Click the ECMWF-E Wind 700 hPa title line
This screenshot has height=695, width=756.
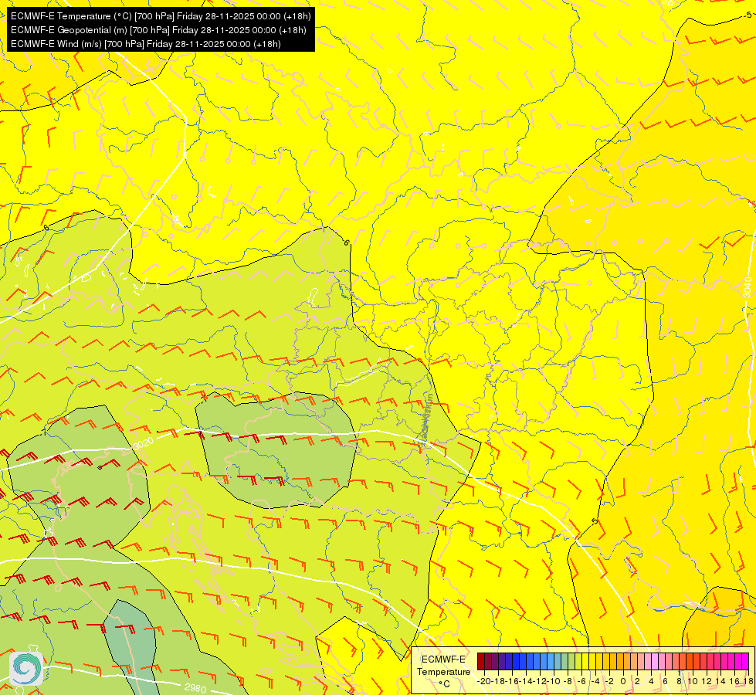point(146,44)
